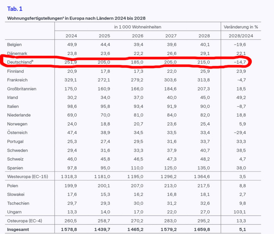Click the Insgesamt 2028 value 1 659,8

click(204, 230)
